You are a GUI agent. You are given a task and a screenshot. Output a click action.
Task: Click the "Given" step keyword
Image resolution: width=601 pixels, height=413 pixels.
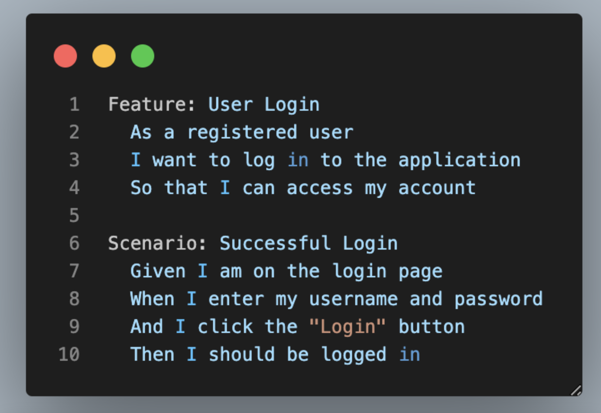click(158, 271)
